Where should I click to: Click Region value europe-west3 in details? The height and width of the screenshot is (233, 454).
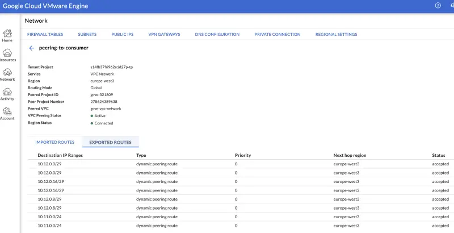tap(102, 81)
